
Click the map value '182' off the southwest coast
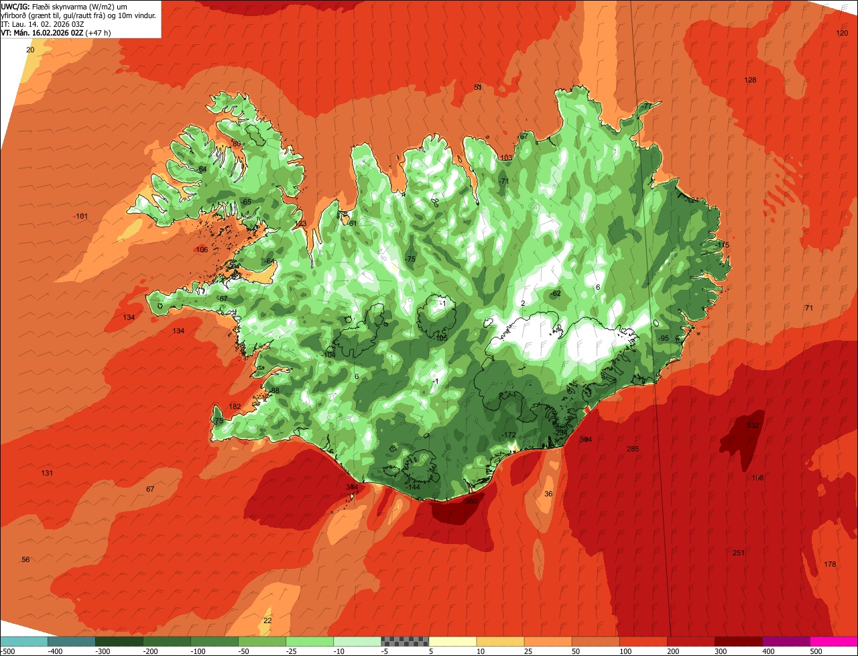click(235, 406)
